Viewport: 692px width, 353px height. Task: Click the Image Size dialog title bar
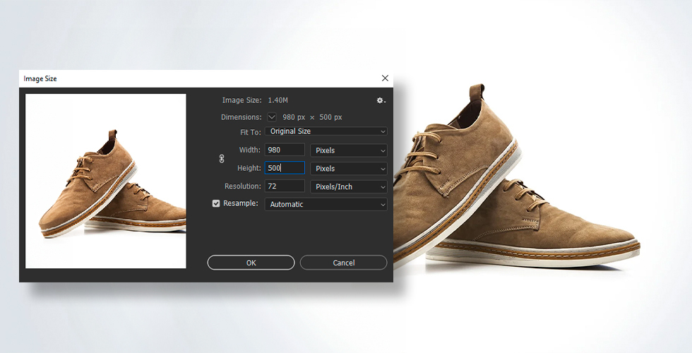[198, 78]
